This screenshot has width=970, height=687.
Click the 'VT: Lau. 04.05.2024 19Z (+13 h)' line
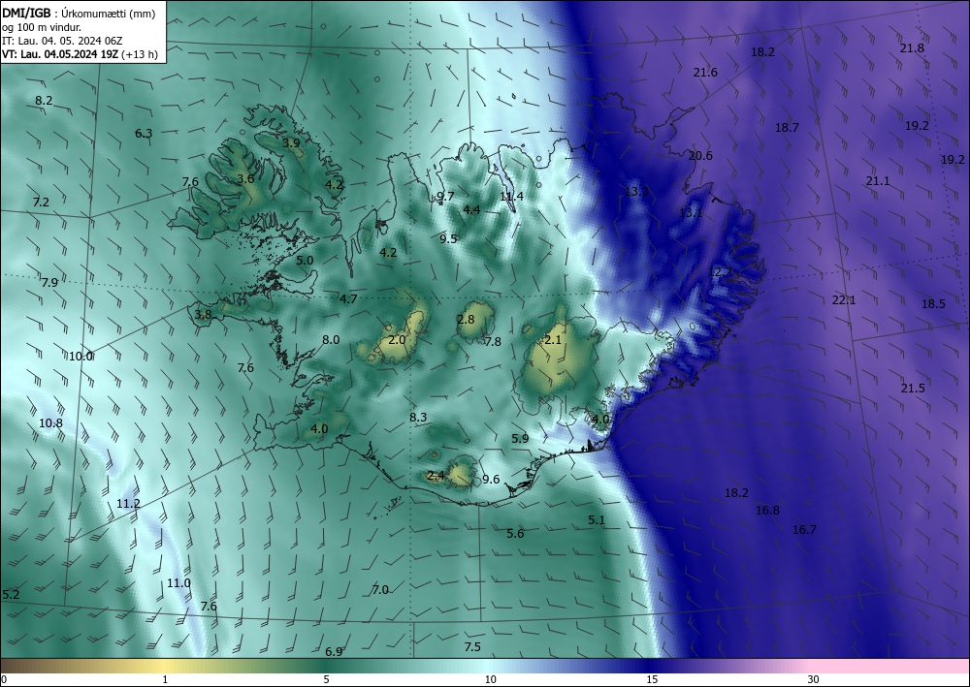click(80, 54)
